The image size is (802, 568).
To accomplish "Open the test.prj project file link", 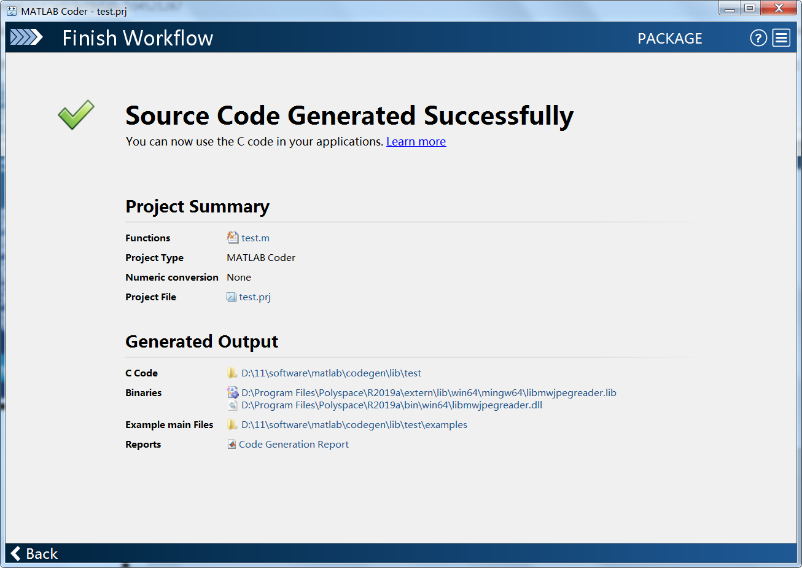I will (255, 297).
